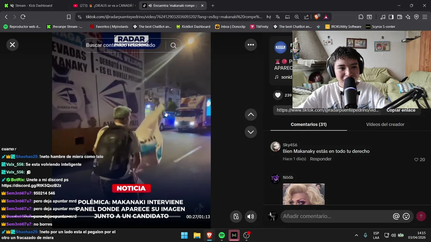The width and height of the screenshot is (431, 242).
Task: Close the TikTok video viewer with X
Action: click(12, 45)
